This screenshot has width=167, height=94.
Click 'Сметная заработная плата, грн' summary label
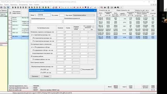coord(19,88)
